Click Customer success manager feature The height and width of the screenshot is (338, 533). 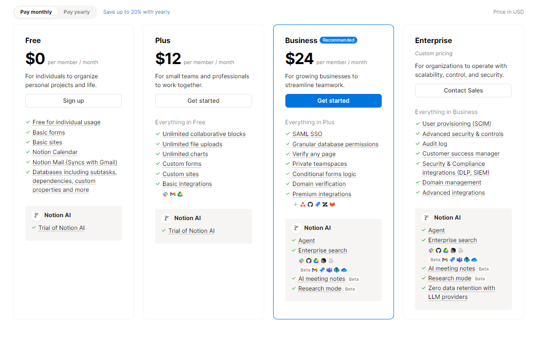461,154
